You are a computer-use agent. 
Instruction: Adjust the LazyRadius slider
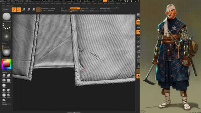(75, 11)
